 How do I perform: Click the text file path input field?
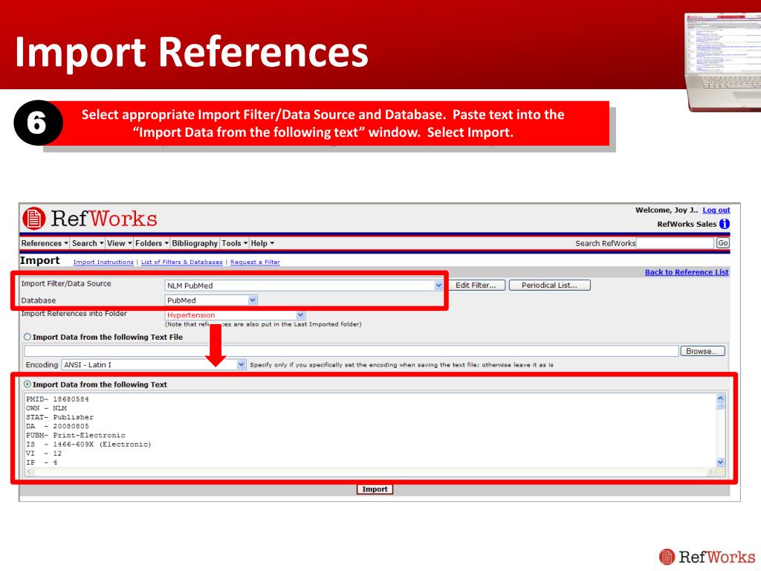point(351,351)
